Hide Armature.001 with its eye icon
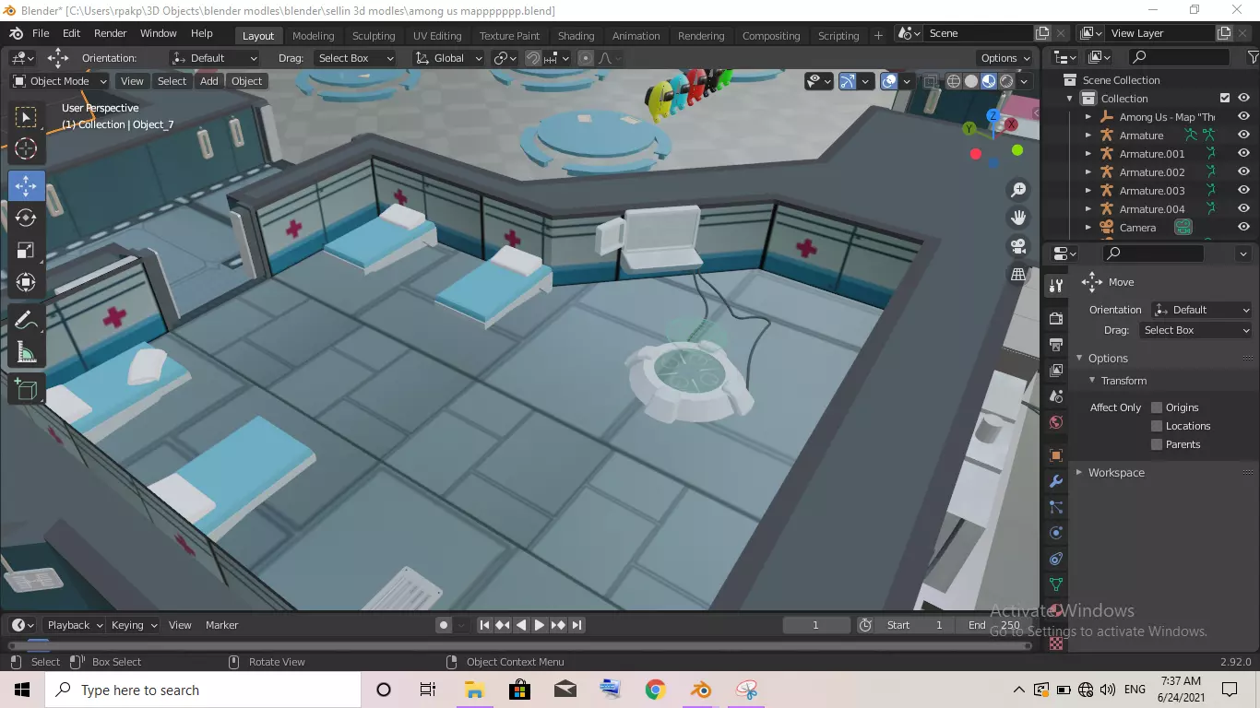1260x708 pixels. tap(1244, 154)
